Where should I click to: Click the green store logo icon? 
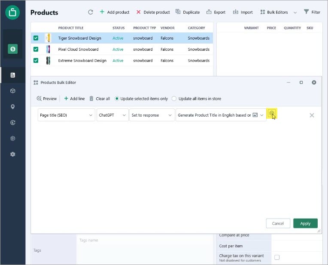[x=12, y=12]
